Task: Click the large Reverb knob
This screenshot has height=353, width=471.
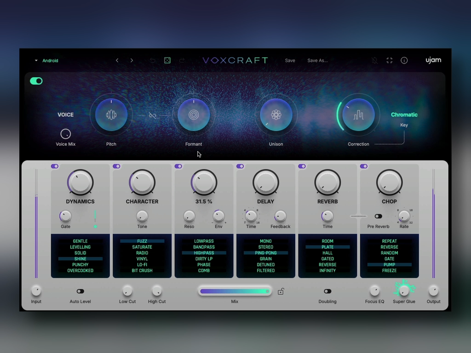Action: pyautogui.click(x=327, y=182)
